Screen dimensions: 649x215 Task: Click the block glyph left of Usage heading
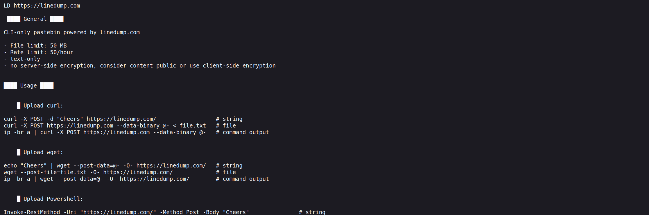point(10,86)
